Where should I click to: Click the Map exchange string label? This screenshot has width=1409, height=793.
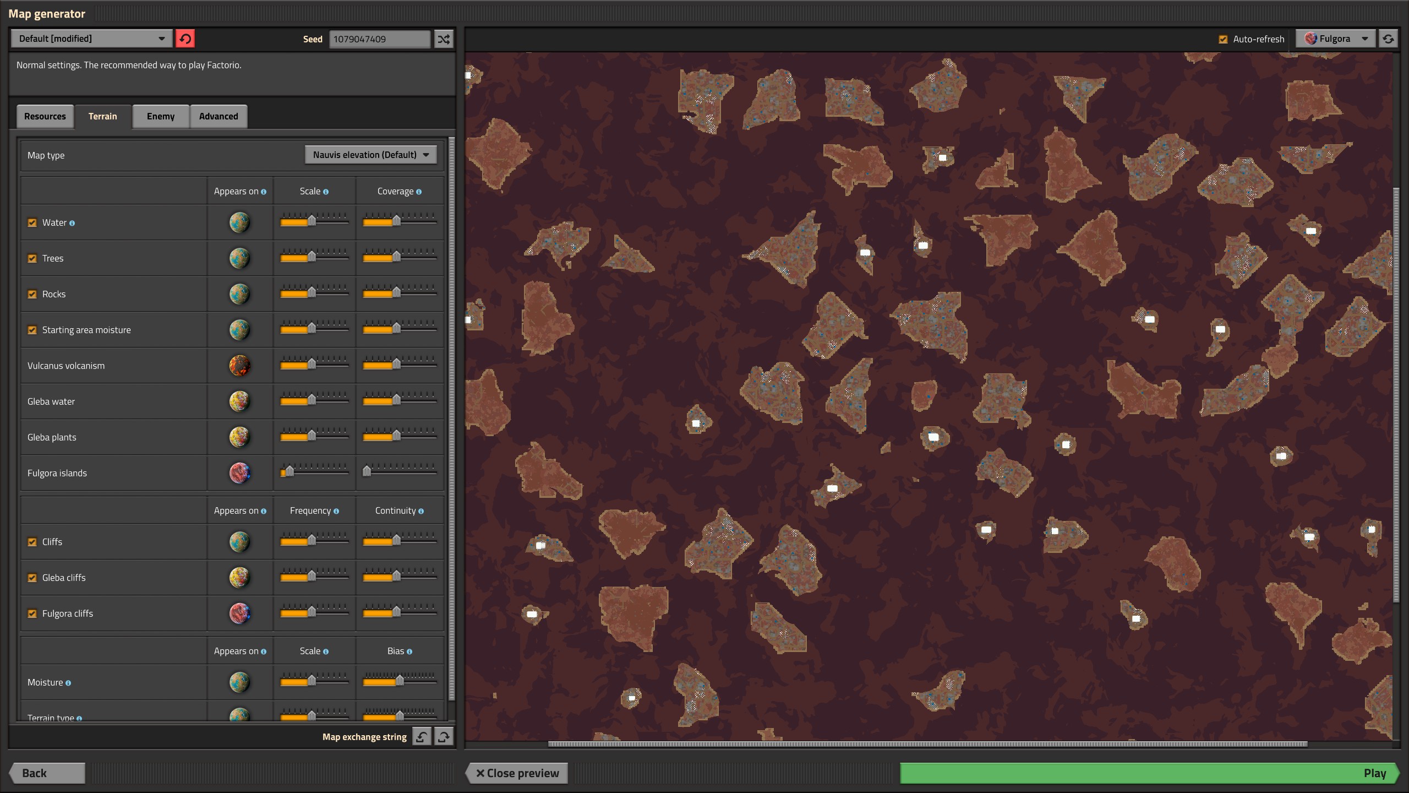[364, 737]
